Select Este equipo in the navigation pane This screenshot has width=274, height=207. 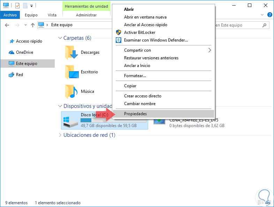coord(28,64)
